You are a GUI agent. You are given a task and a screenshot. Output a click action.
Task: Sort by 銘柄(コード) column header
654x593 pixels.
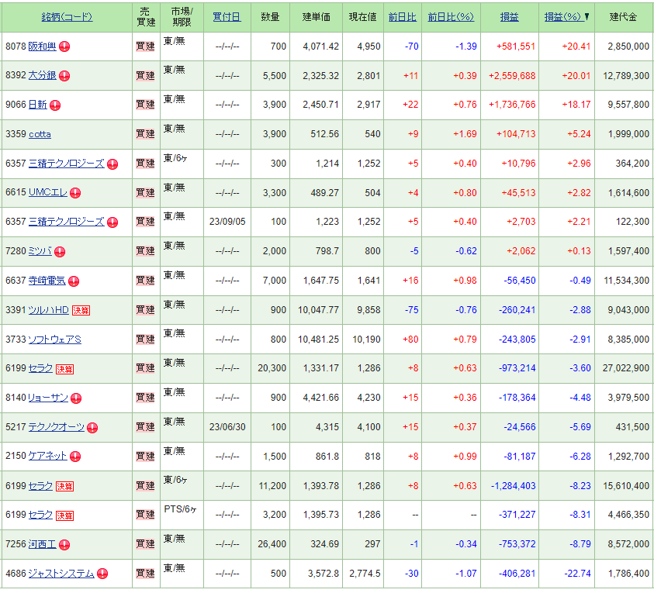(x=67, y=17)
